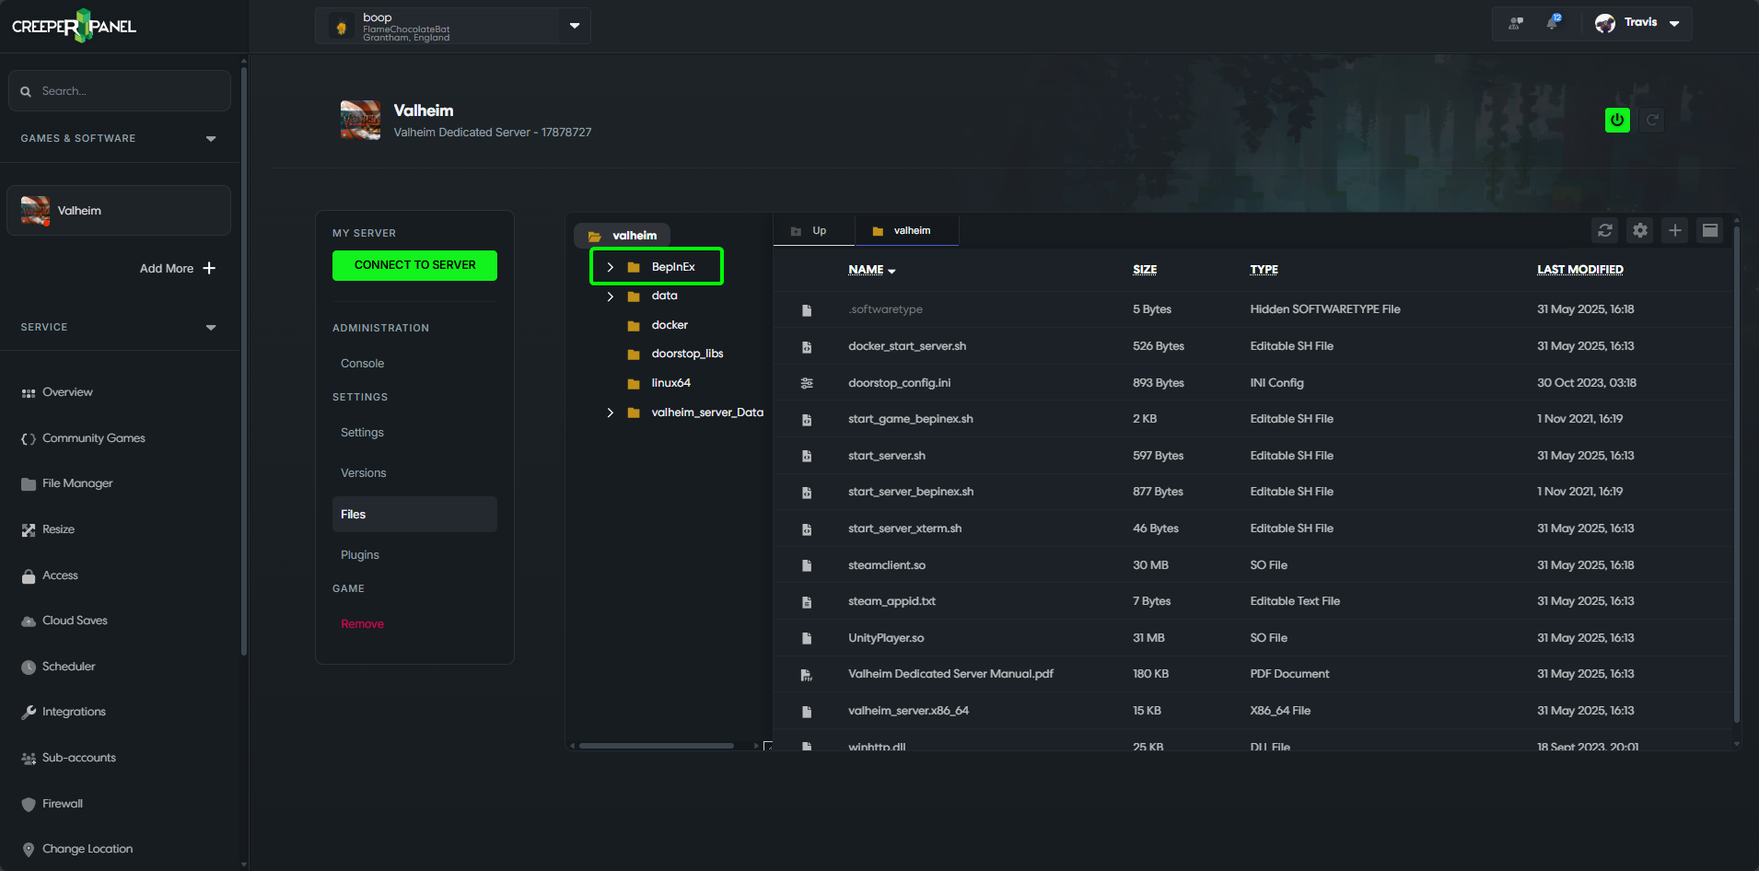Screen dimensions: 1759x871
Task: Click the CreeperPanel logo
Action: [x=74, y=26]
